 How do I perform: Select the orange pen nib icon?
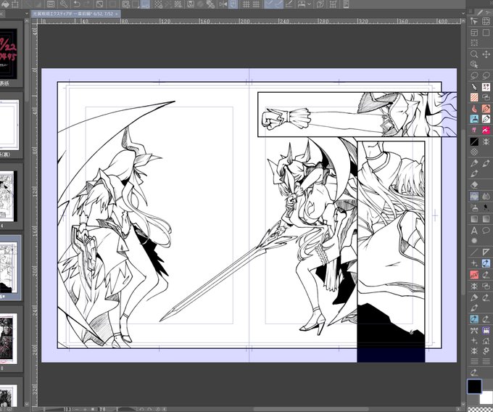pos(486,109)
